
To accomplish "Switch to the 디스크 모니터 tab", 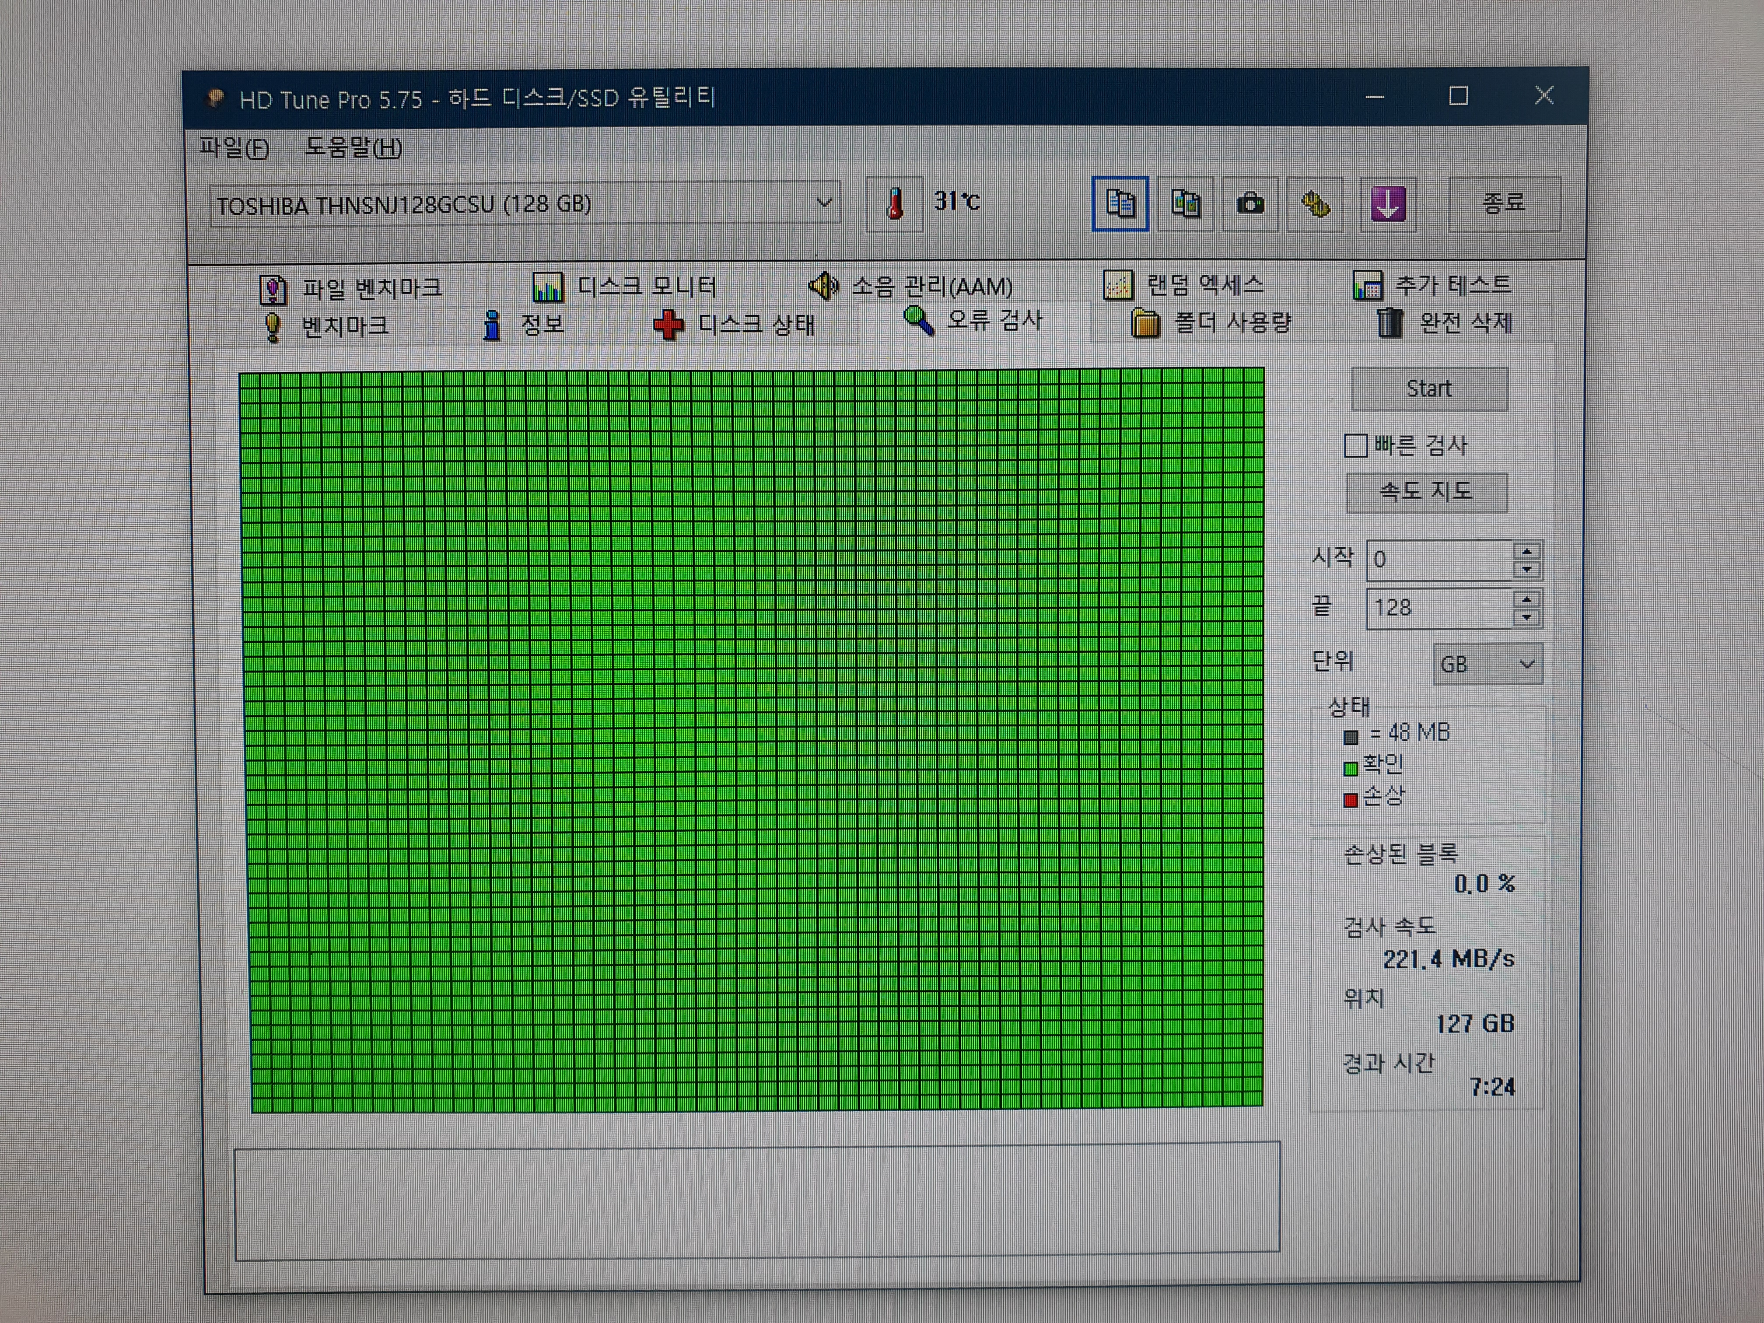I will [x=624, y=287].
